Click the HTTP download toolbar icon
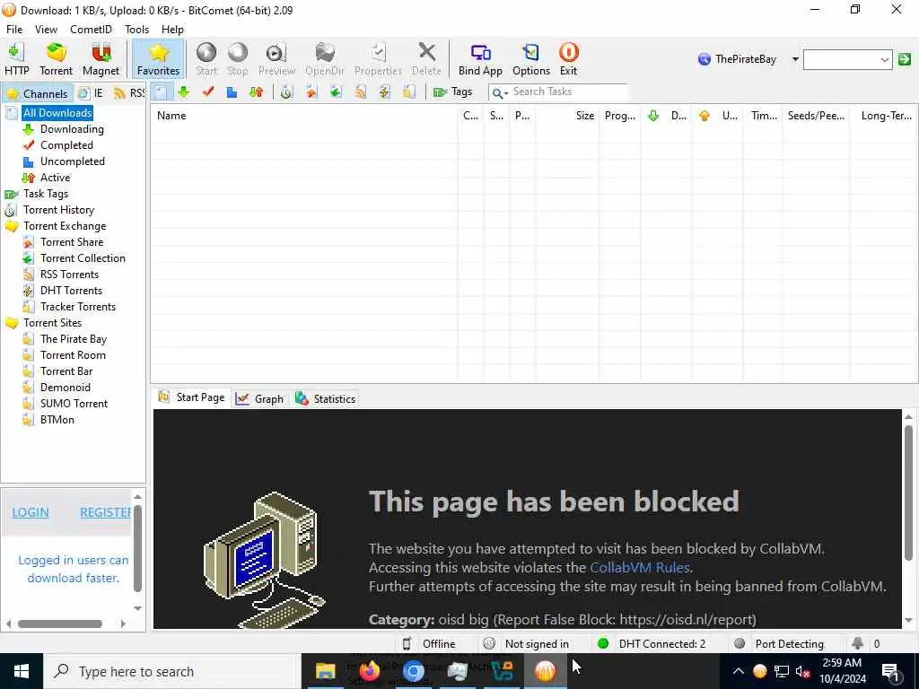 (16, 58)
